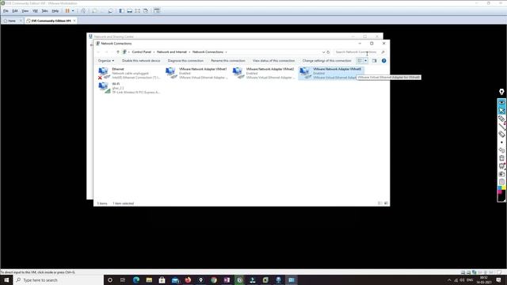Open the blue Help icon

[x=383, y=61]
